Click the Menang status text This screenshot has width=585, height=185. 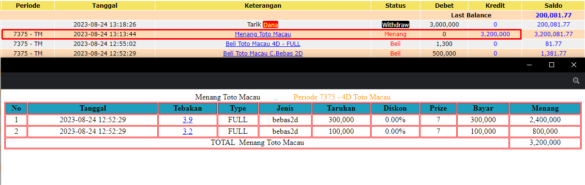(395, 34)
